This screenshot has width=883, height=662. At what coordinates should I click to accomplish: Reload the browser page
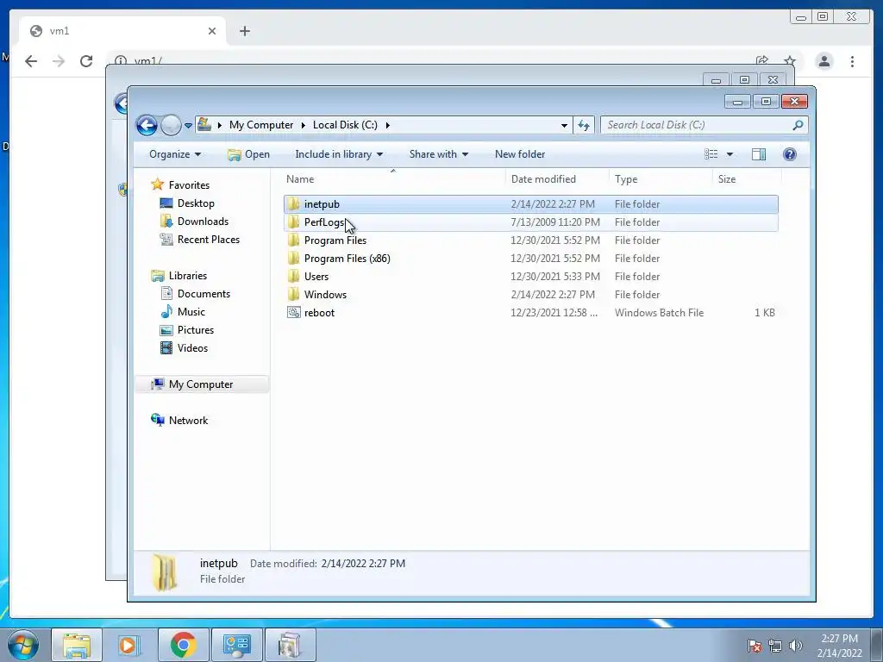[85, 61]
